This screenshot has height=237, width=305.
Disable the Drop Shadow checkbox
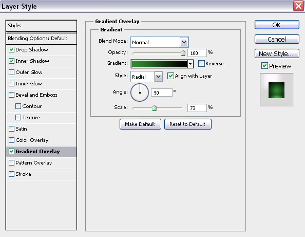click(x=11, y=50)
